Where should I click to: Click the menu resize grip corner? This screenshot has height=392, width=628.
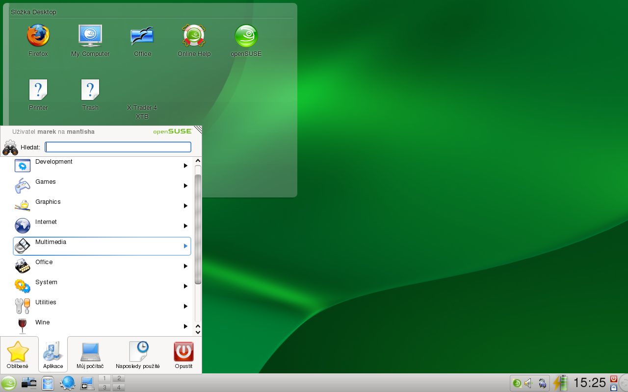click(198, 130)
